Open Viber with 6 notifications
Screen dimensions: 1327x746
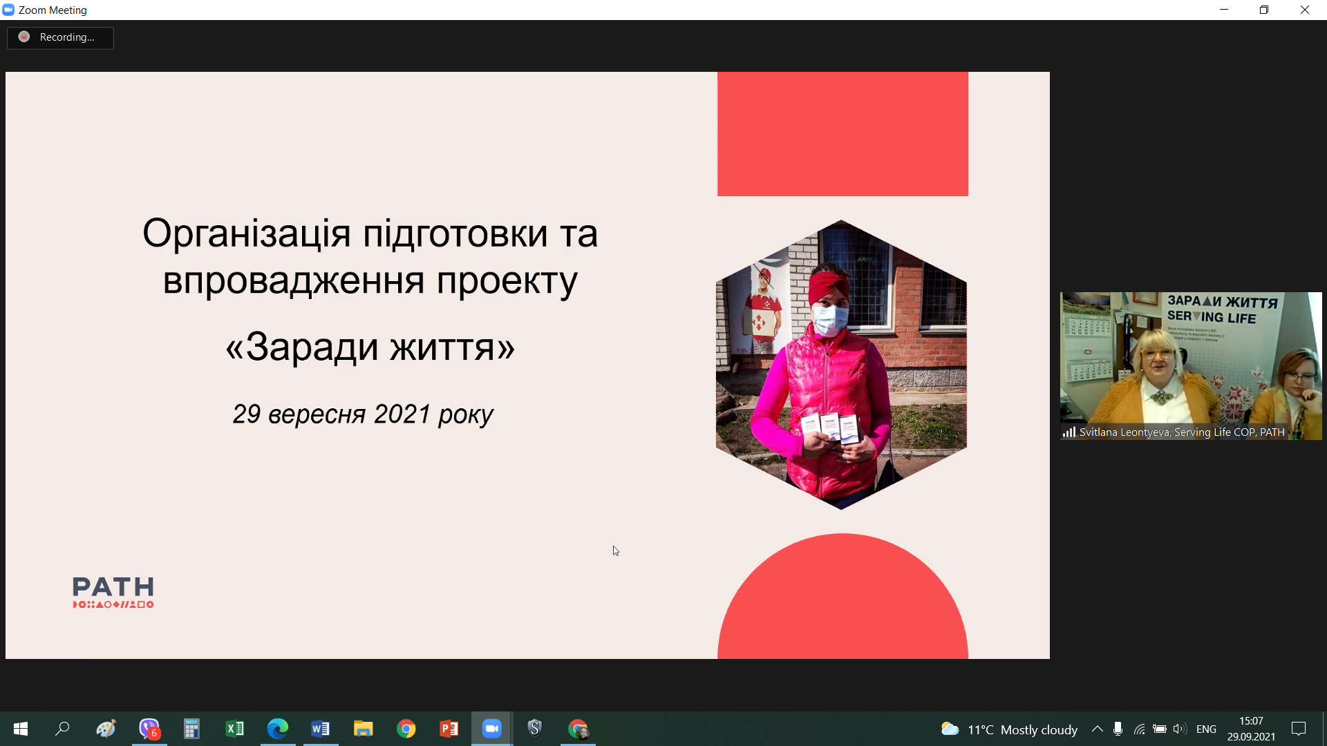point(149,729)
